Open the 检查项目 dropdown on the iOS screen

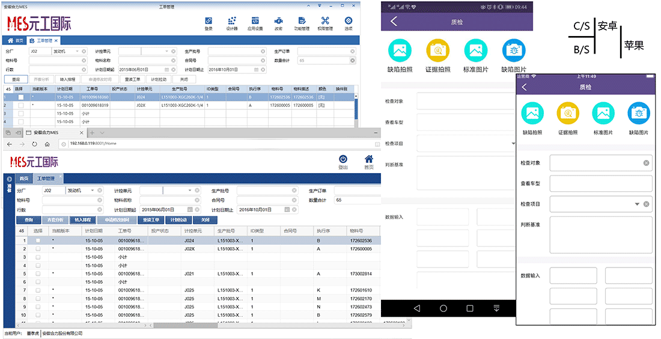click(637, 204)
